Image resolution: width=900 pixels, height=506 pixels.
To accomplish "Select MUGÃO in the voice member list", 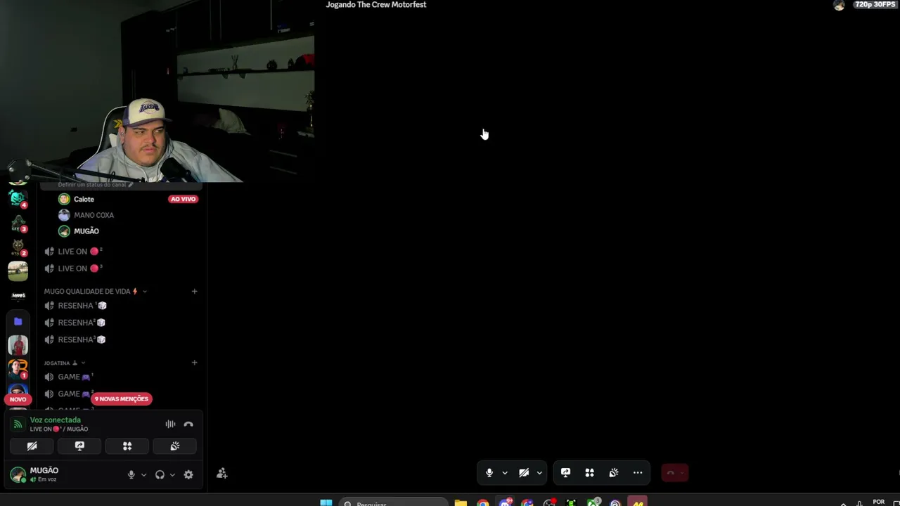I will 86,231.
